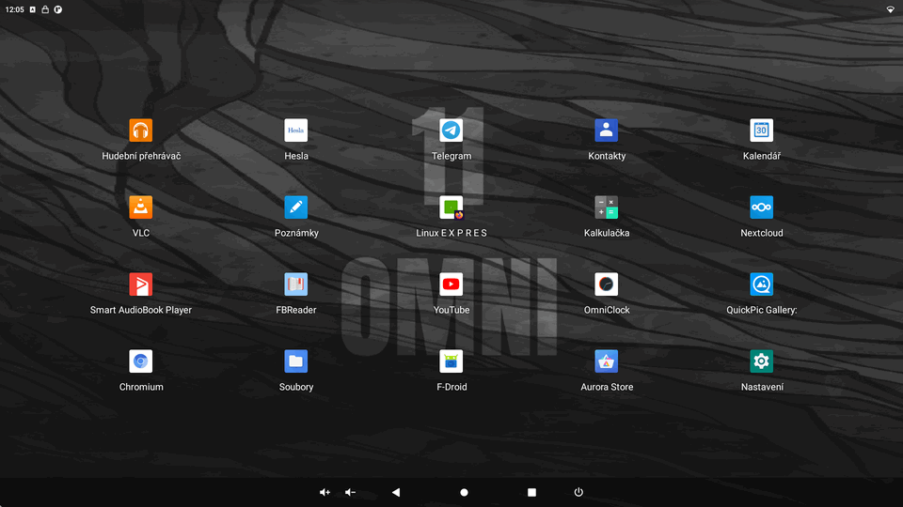Viewport: 903px width, 507px height.
Task: Open the Hudební přehrávač music player app
Action: coord(140,131)
